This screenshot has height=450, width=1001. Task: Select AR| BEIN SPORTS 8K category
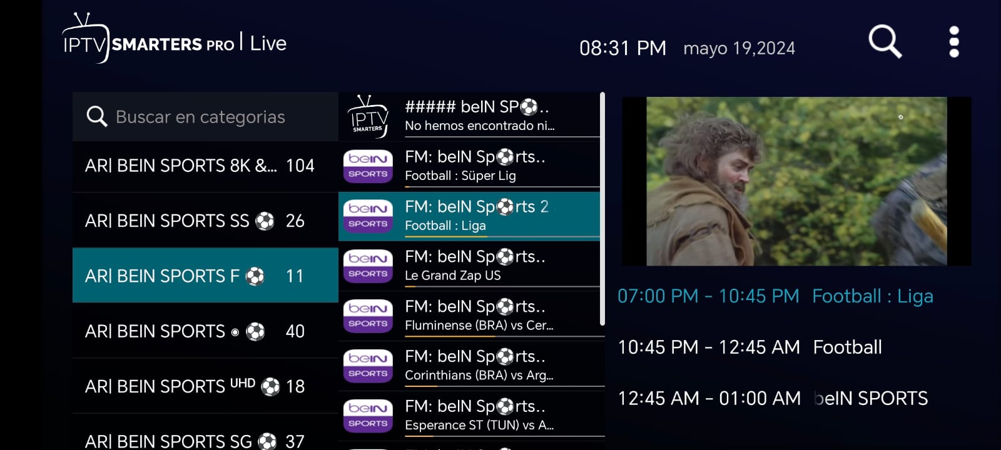tap(205, 166)
